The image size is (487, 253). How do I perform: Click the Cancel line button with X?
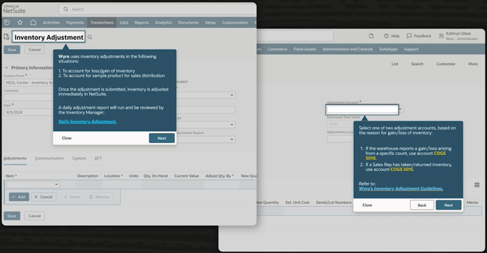click(43, 197)
